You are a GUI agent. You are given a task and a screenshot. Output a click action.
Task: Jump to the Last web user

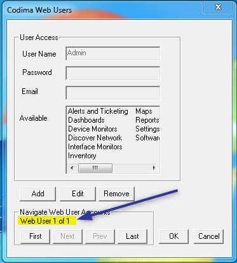pos(132,236)
